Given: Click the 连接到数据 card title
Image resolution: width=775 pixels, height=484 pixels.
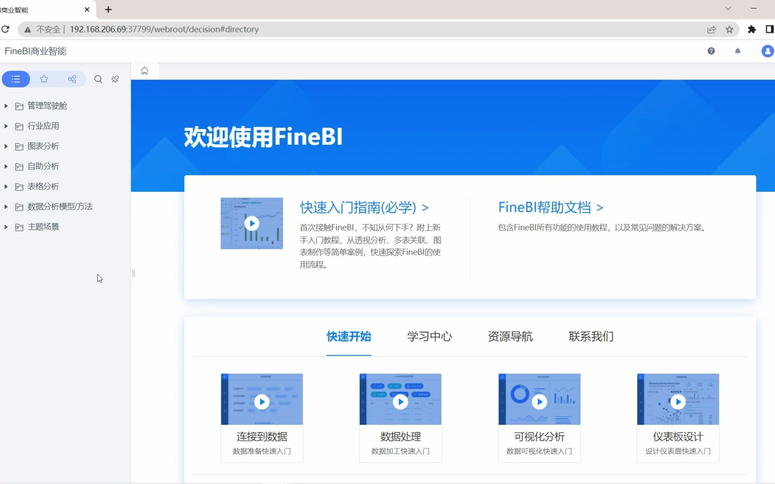Looking at the screenshot, I should pos(262,437).
